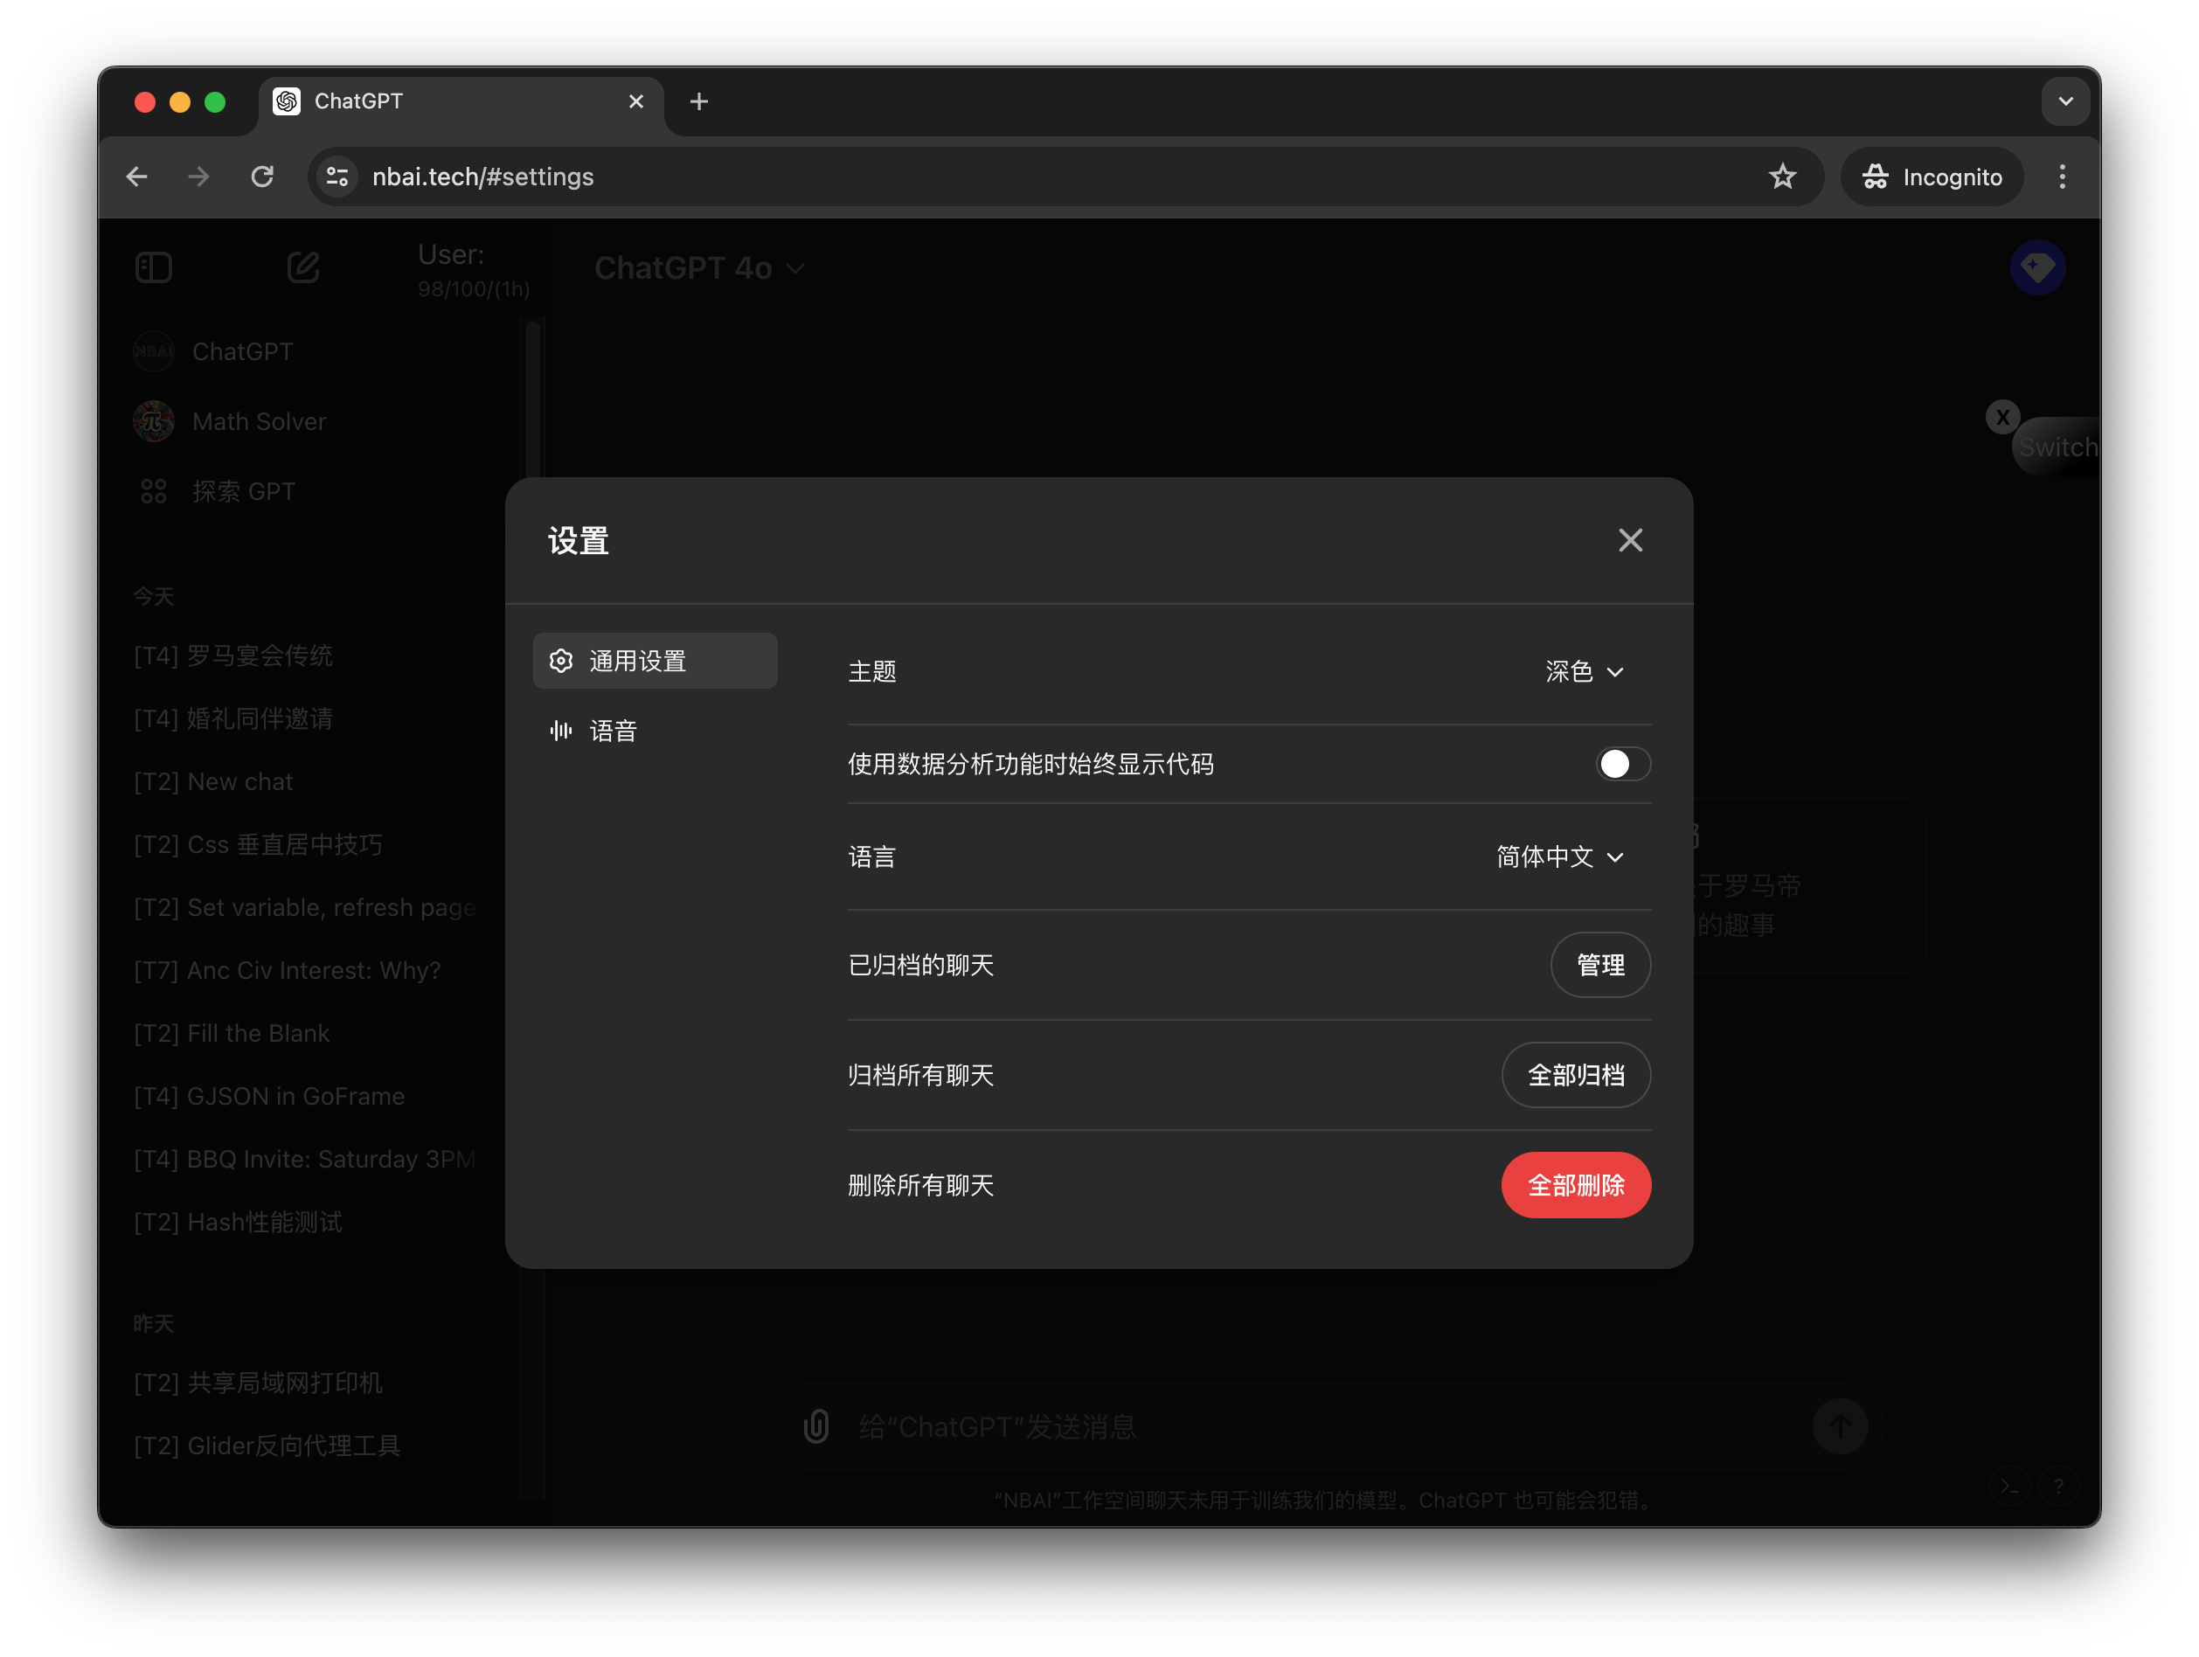The height and width of the screenshot is (1657, 2199).
Task: Click the new chat compose icon
Action: [x=303, y=267]
